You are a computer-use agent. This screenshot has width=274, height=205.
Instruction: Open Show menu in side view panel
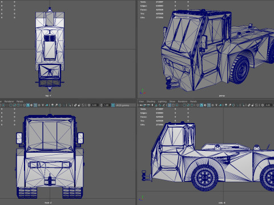point(172,101)
